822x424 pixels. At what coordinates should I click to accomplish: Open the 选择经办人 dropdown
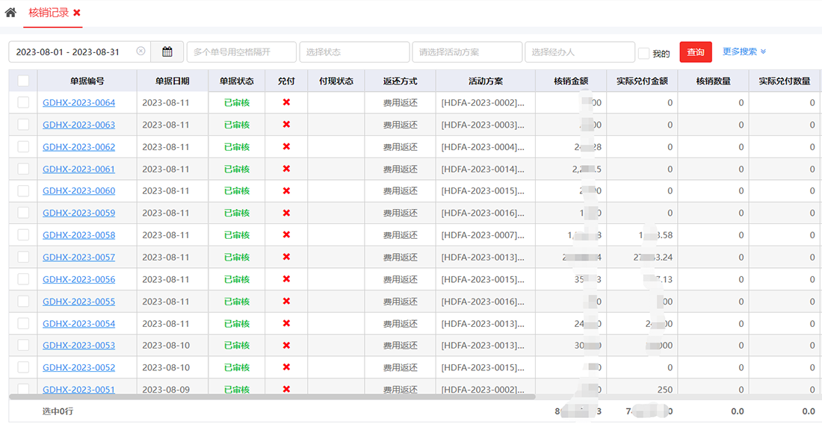(579, 52)
